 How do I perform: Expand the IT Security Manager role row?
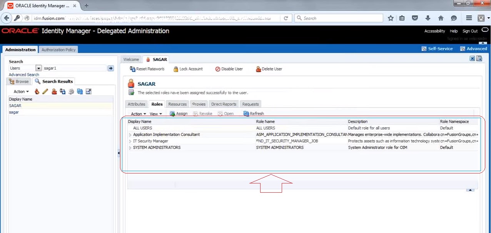tap(130, 141)
